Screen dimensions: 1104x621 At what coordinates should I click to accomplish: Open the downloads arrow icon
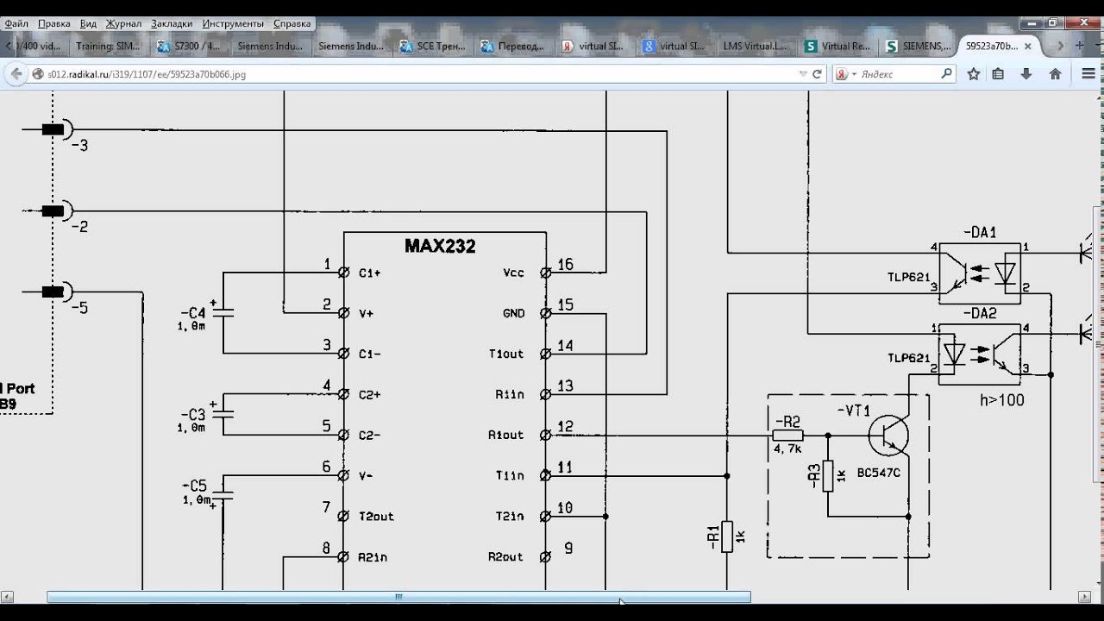[1026, 74]
